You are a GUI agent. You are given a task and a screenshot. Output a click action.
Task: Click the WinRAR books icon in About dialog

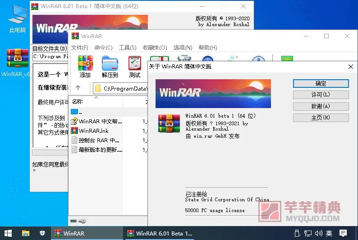[x=169, y=123]
